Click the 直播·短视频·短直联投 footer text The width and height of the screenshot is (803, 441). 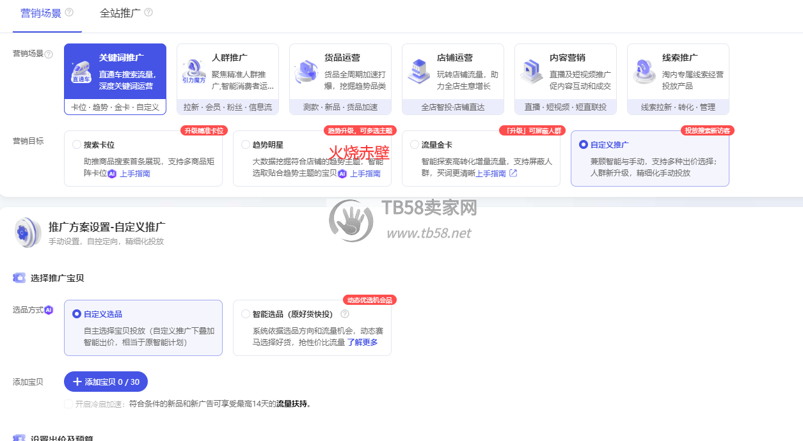pos(566,107)
